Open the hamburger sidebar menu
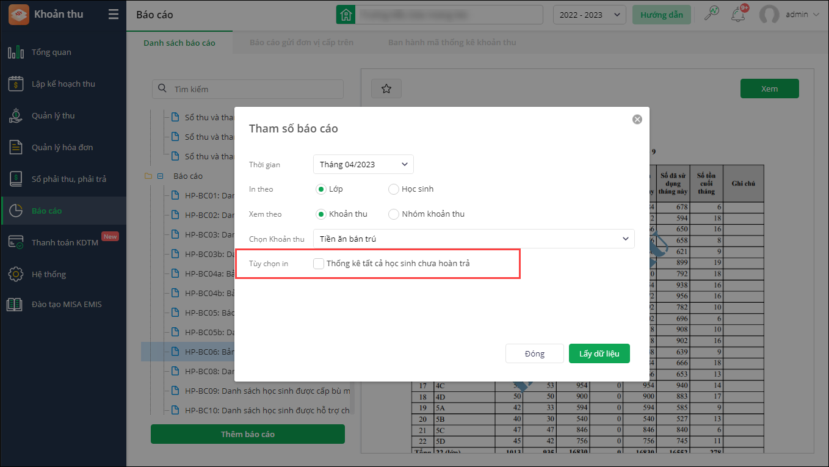Screen dimensions: 829x467 click(114, 14)
